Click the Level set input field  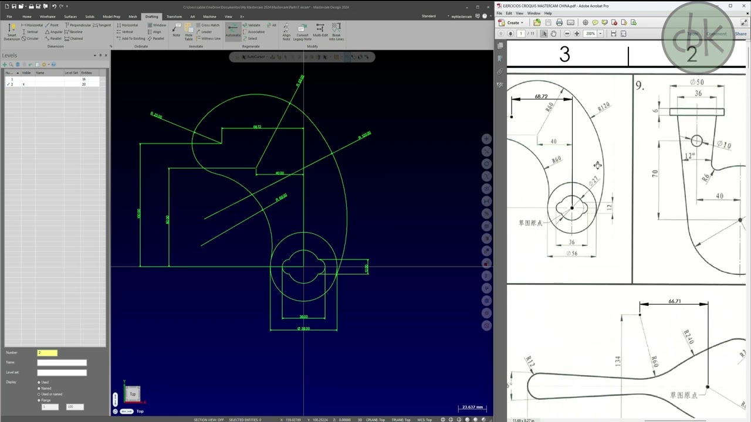pyautogui.click(x=62, y=372)
